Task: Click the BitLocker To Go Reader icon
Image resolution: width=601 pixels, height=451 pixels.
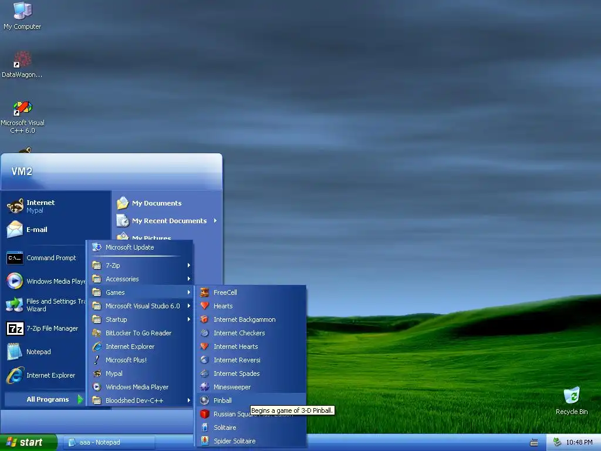Action: (x=97, y=333)
